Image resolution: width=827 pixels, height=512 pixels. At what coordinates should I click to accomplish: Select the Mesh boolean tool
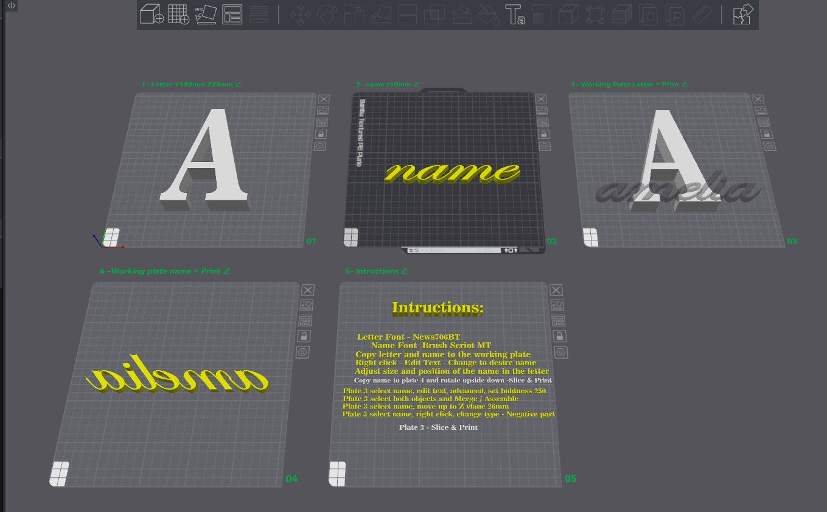(x=434, y=15)
